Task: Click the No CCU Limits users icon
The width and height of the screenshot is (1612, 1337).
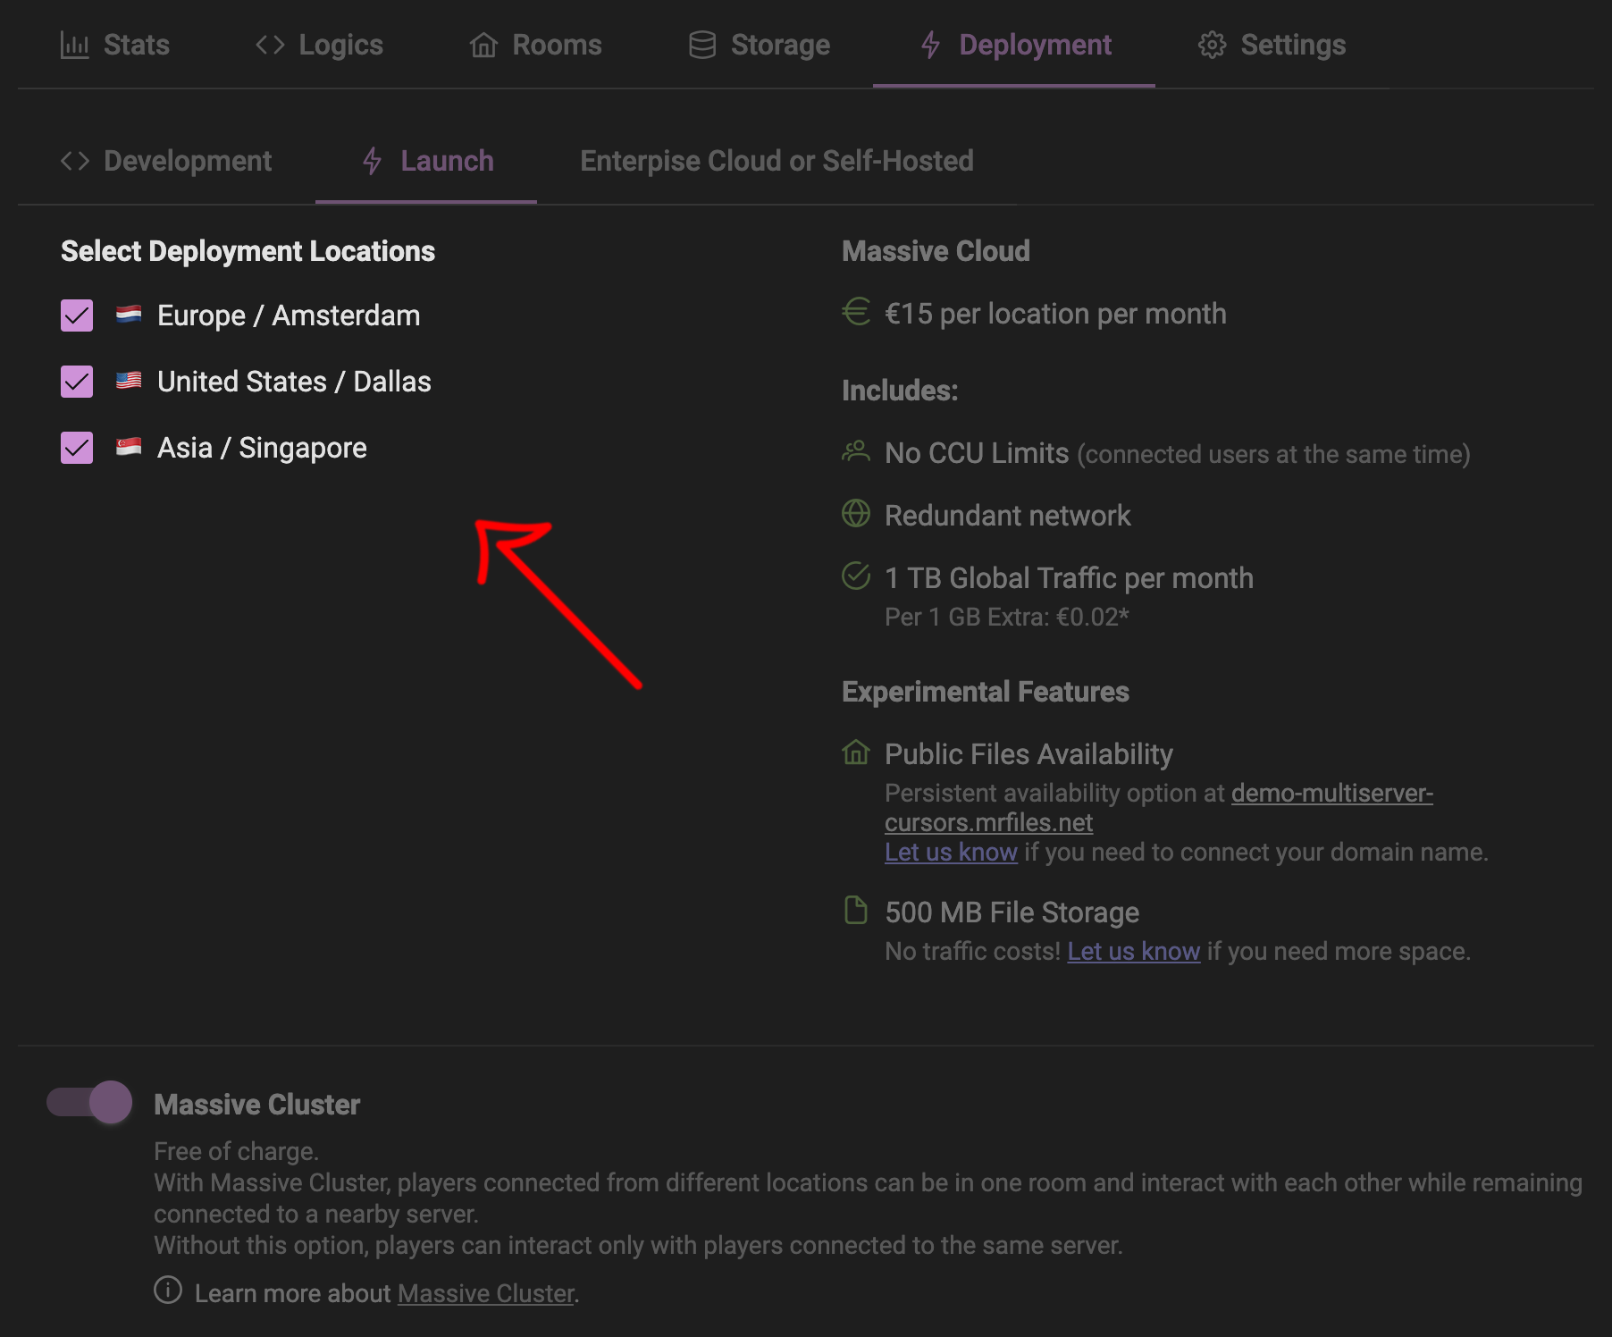Action: (x=855, y=451)
